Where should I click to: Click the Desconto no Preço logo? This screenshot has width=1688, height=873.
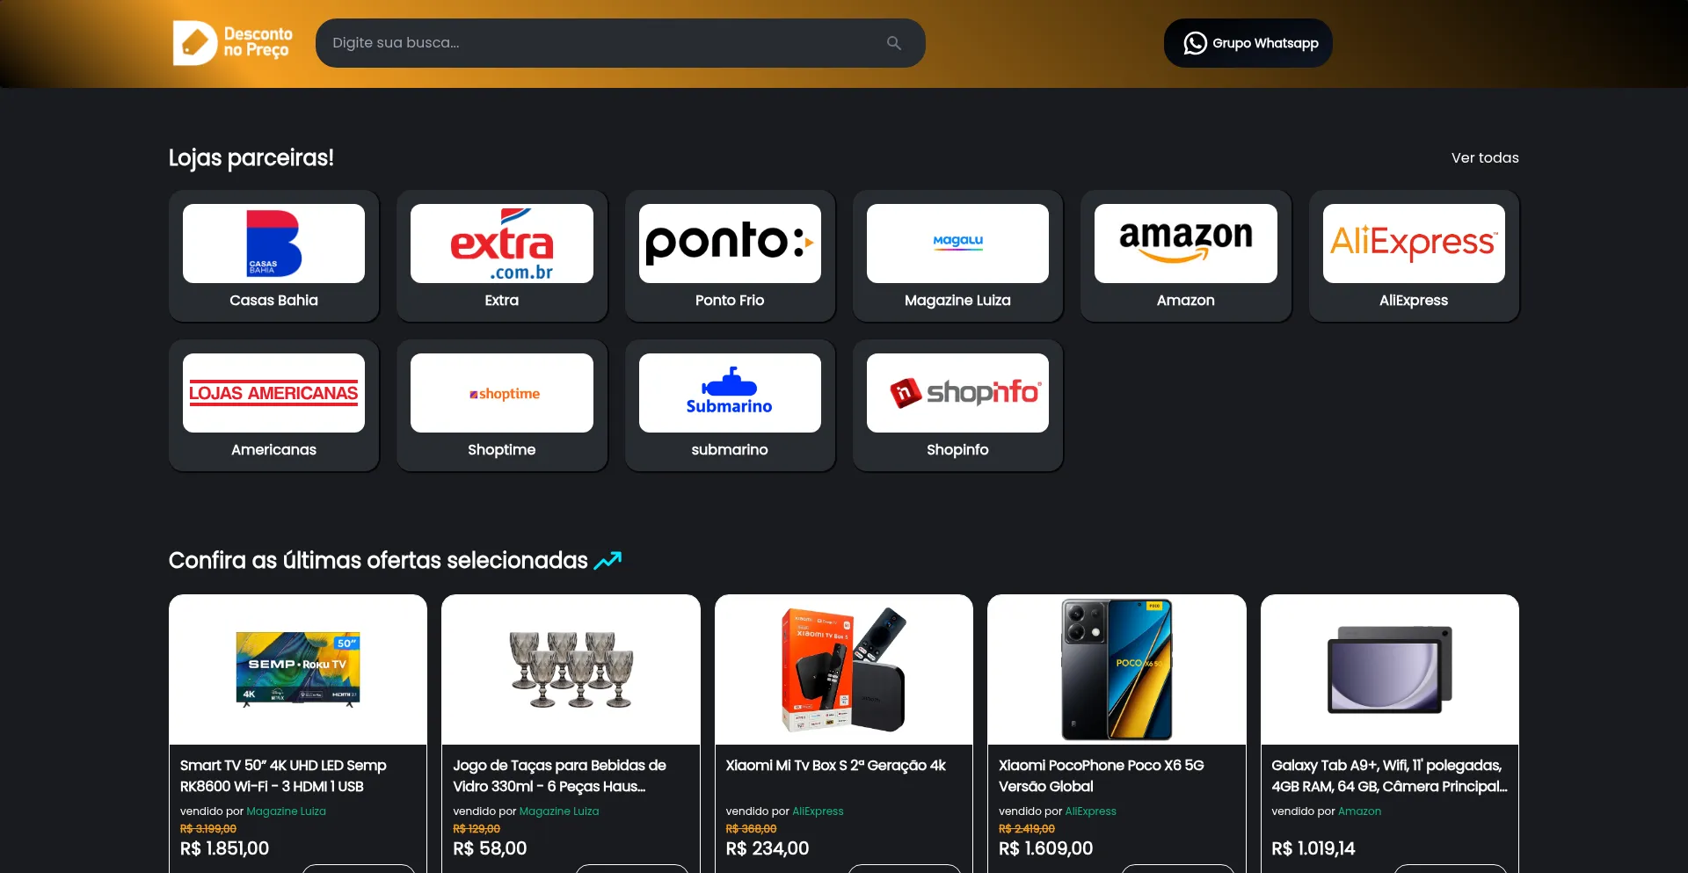coord(233,43)
